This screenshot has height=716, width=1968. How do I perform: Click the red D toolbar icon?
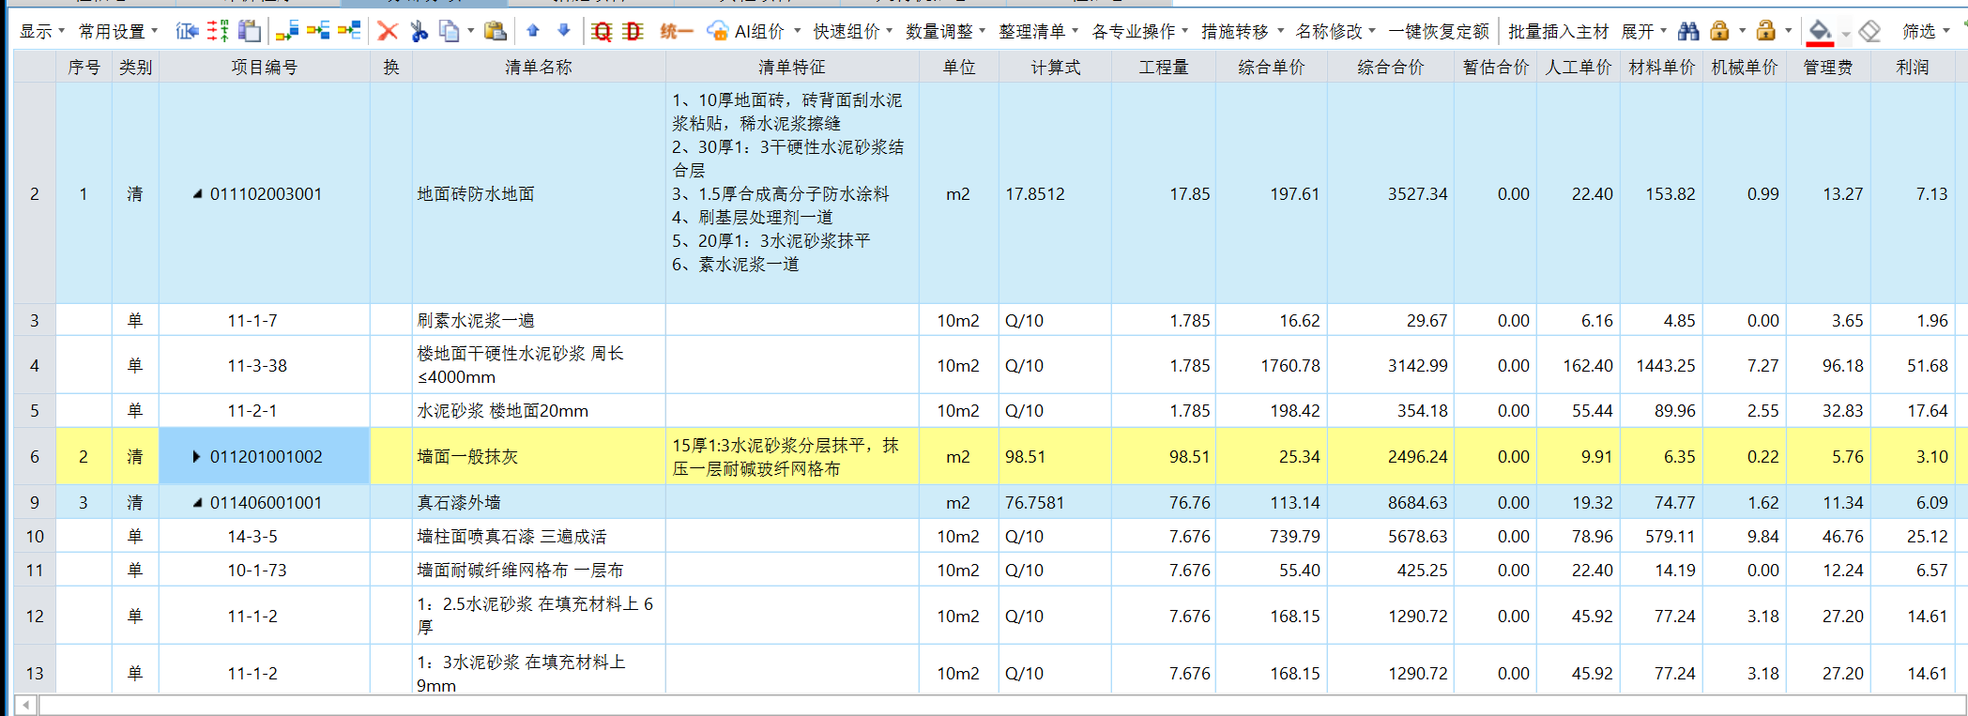point(633,31)
